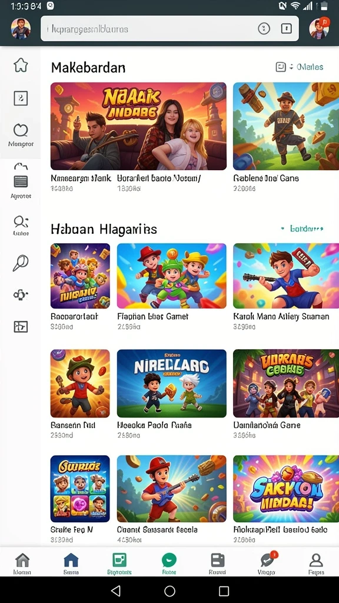
Task: Tap the Android back triangle button
Action: coord(115,590)
